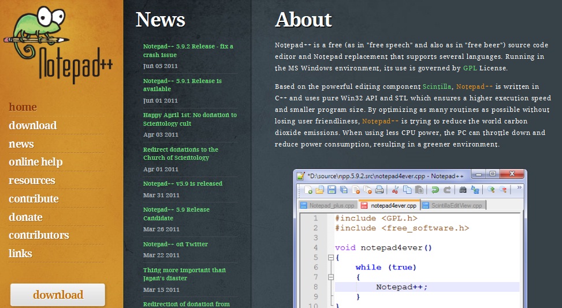Open the 5.9.1 Release is available news
The image size is (562, 308).
click(183, 85)
